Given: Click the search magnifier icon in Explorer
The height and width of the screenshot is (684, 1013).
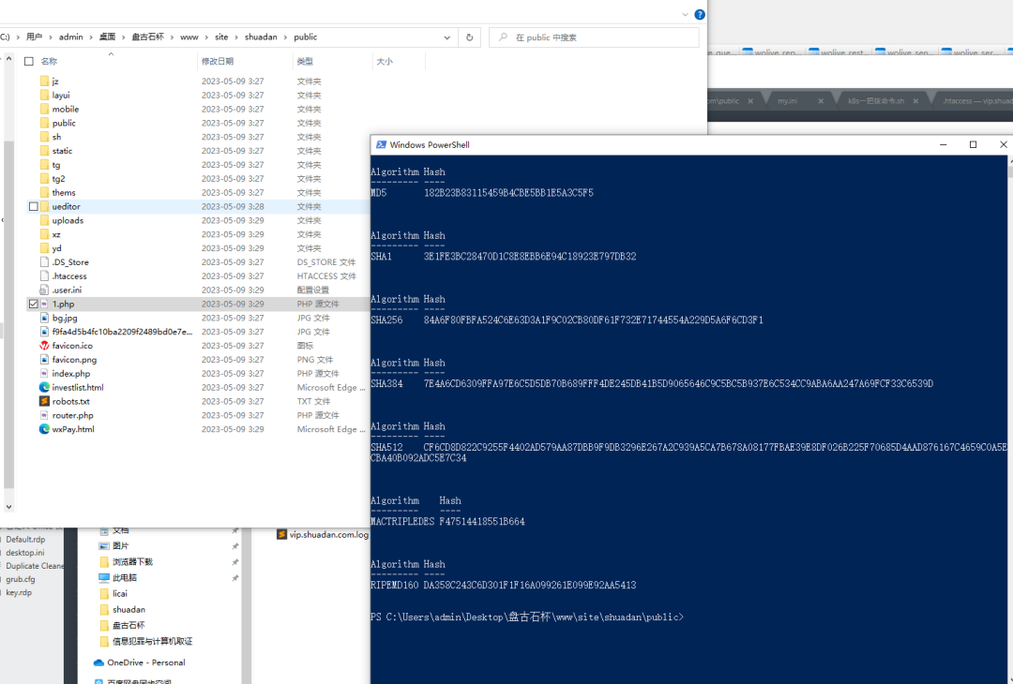Looking at the screenshot, I should pos(503,37).
